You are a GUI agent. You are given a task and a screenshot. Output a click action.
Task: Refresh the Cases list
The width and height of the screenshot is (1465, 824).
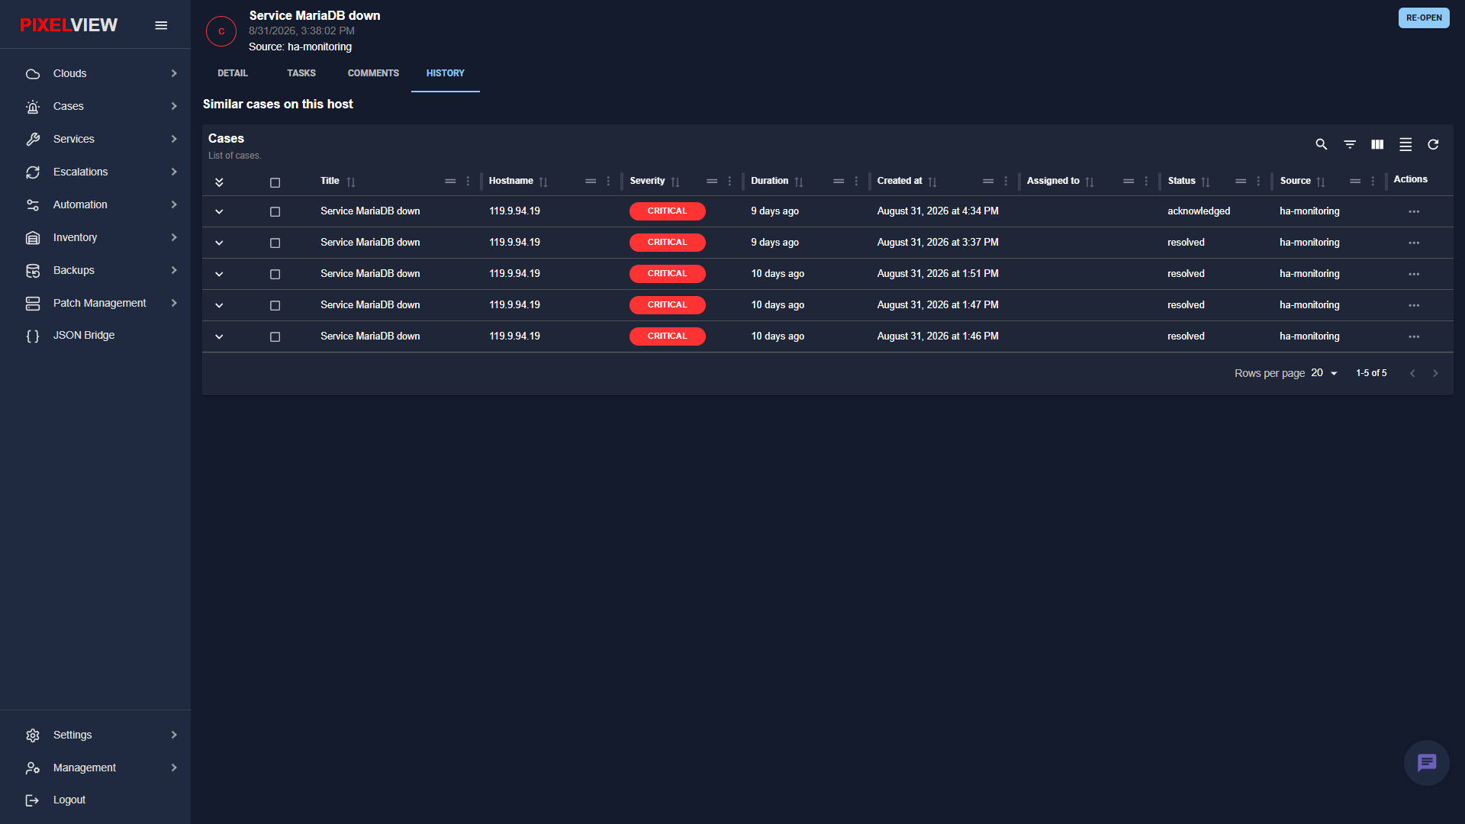[1434, 144]
